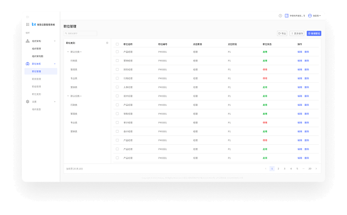Go to previous page arrow
This screenshot has width=347, height=215.
click(x=266, y=169)
